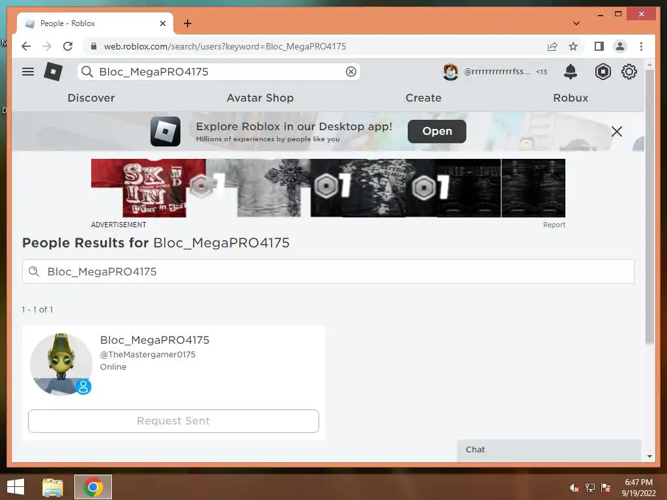
Task: Click @TheMastergamer0175 username
Action: (148, 355)
